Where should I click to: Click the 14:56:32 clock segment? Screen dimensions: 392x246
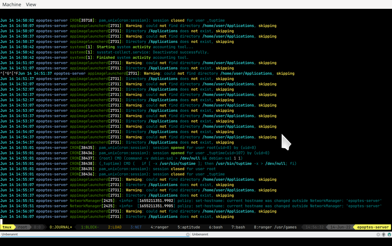(x=314, y=227)
